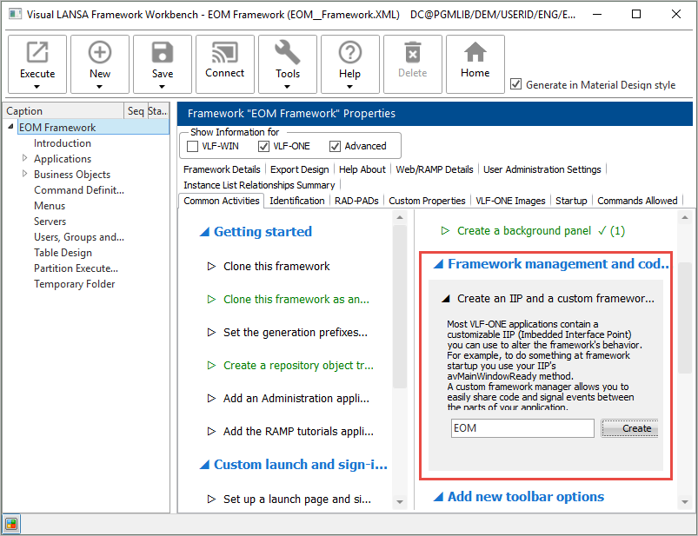Open Instance List Relationships Summary tab
The width and height of the screenshot is (698, 536).
click(x=259, y=185)
